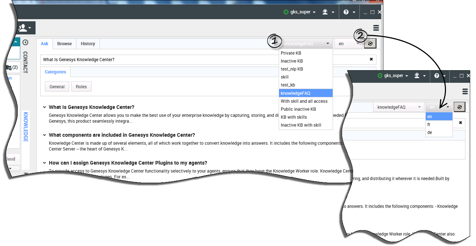Open the knowledge base dropdown in second window
476x246 pixels.
click(x=399, y=107)
